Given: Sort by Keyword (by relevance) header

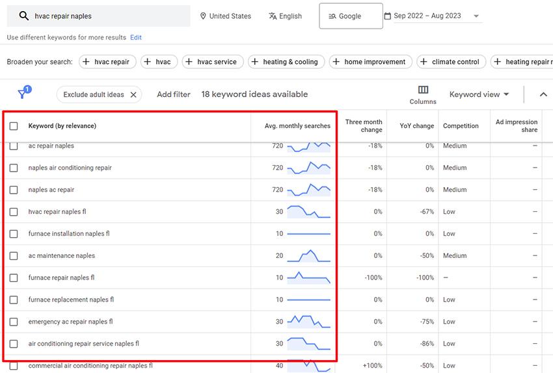Looking at the screenshot, I should click(62, 126).
